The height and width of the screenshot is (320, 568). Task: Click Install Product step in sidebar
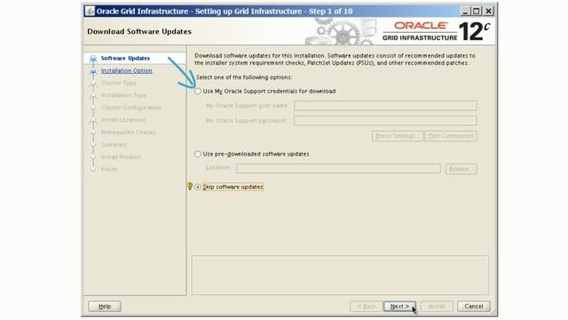click(121, 156)
